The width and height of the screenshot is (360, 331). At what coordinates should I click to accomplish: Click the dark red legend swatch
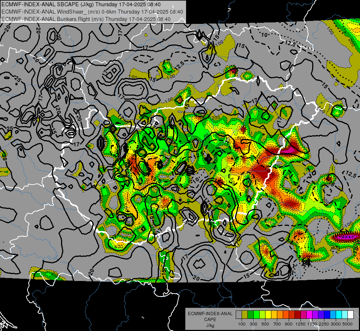pyautogui.click(x=297, y=315)
